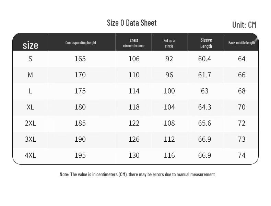Select the S size row label
The image size is (271, 206).
click(30, 59)
